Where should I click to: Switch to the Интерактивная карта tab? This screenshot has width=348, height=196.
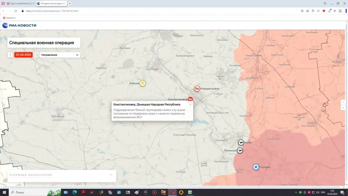coord(51,3)
